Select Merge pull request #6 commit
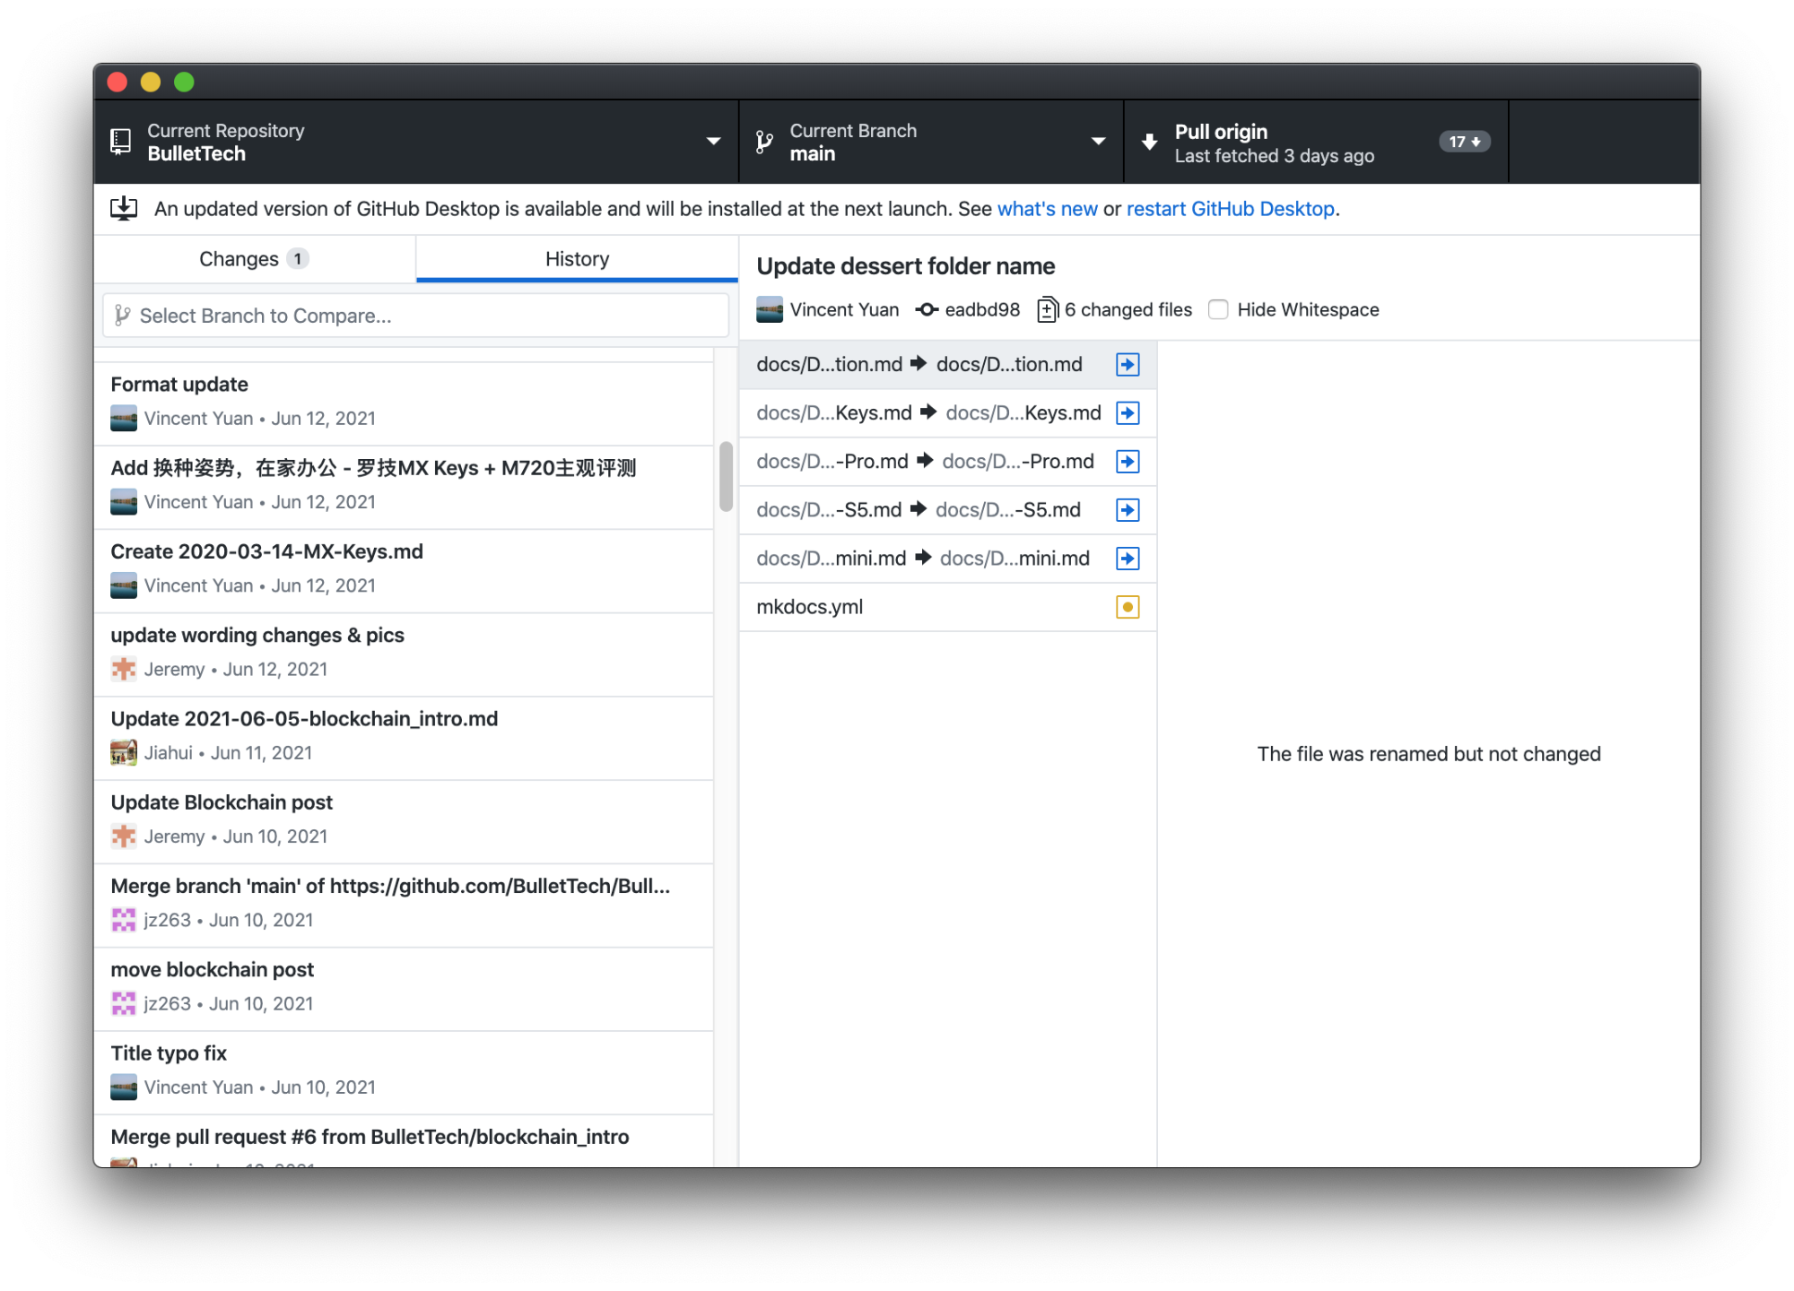This screenshot has width=1794, height=1291. pos(404,1140)
